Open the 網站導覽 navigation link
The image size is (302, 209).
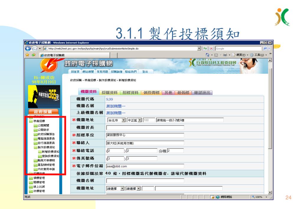88,72
